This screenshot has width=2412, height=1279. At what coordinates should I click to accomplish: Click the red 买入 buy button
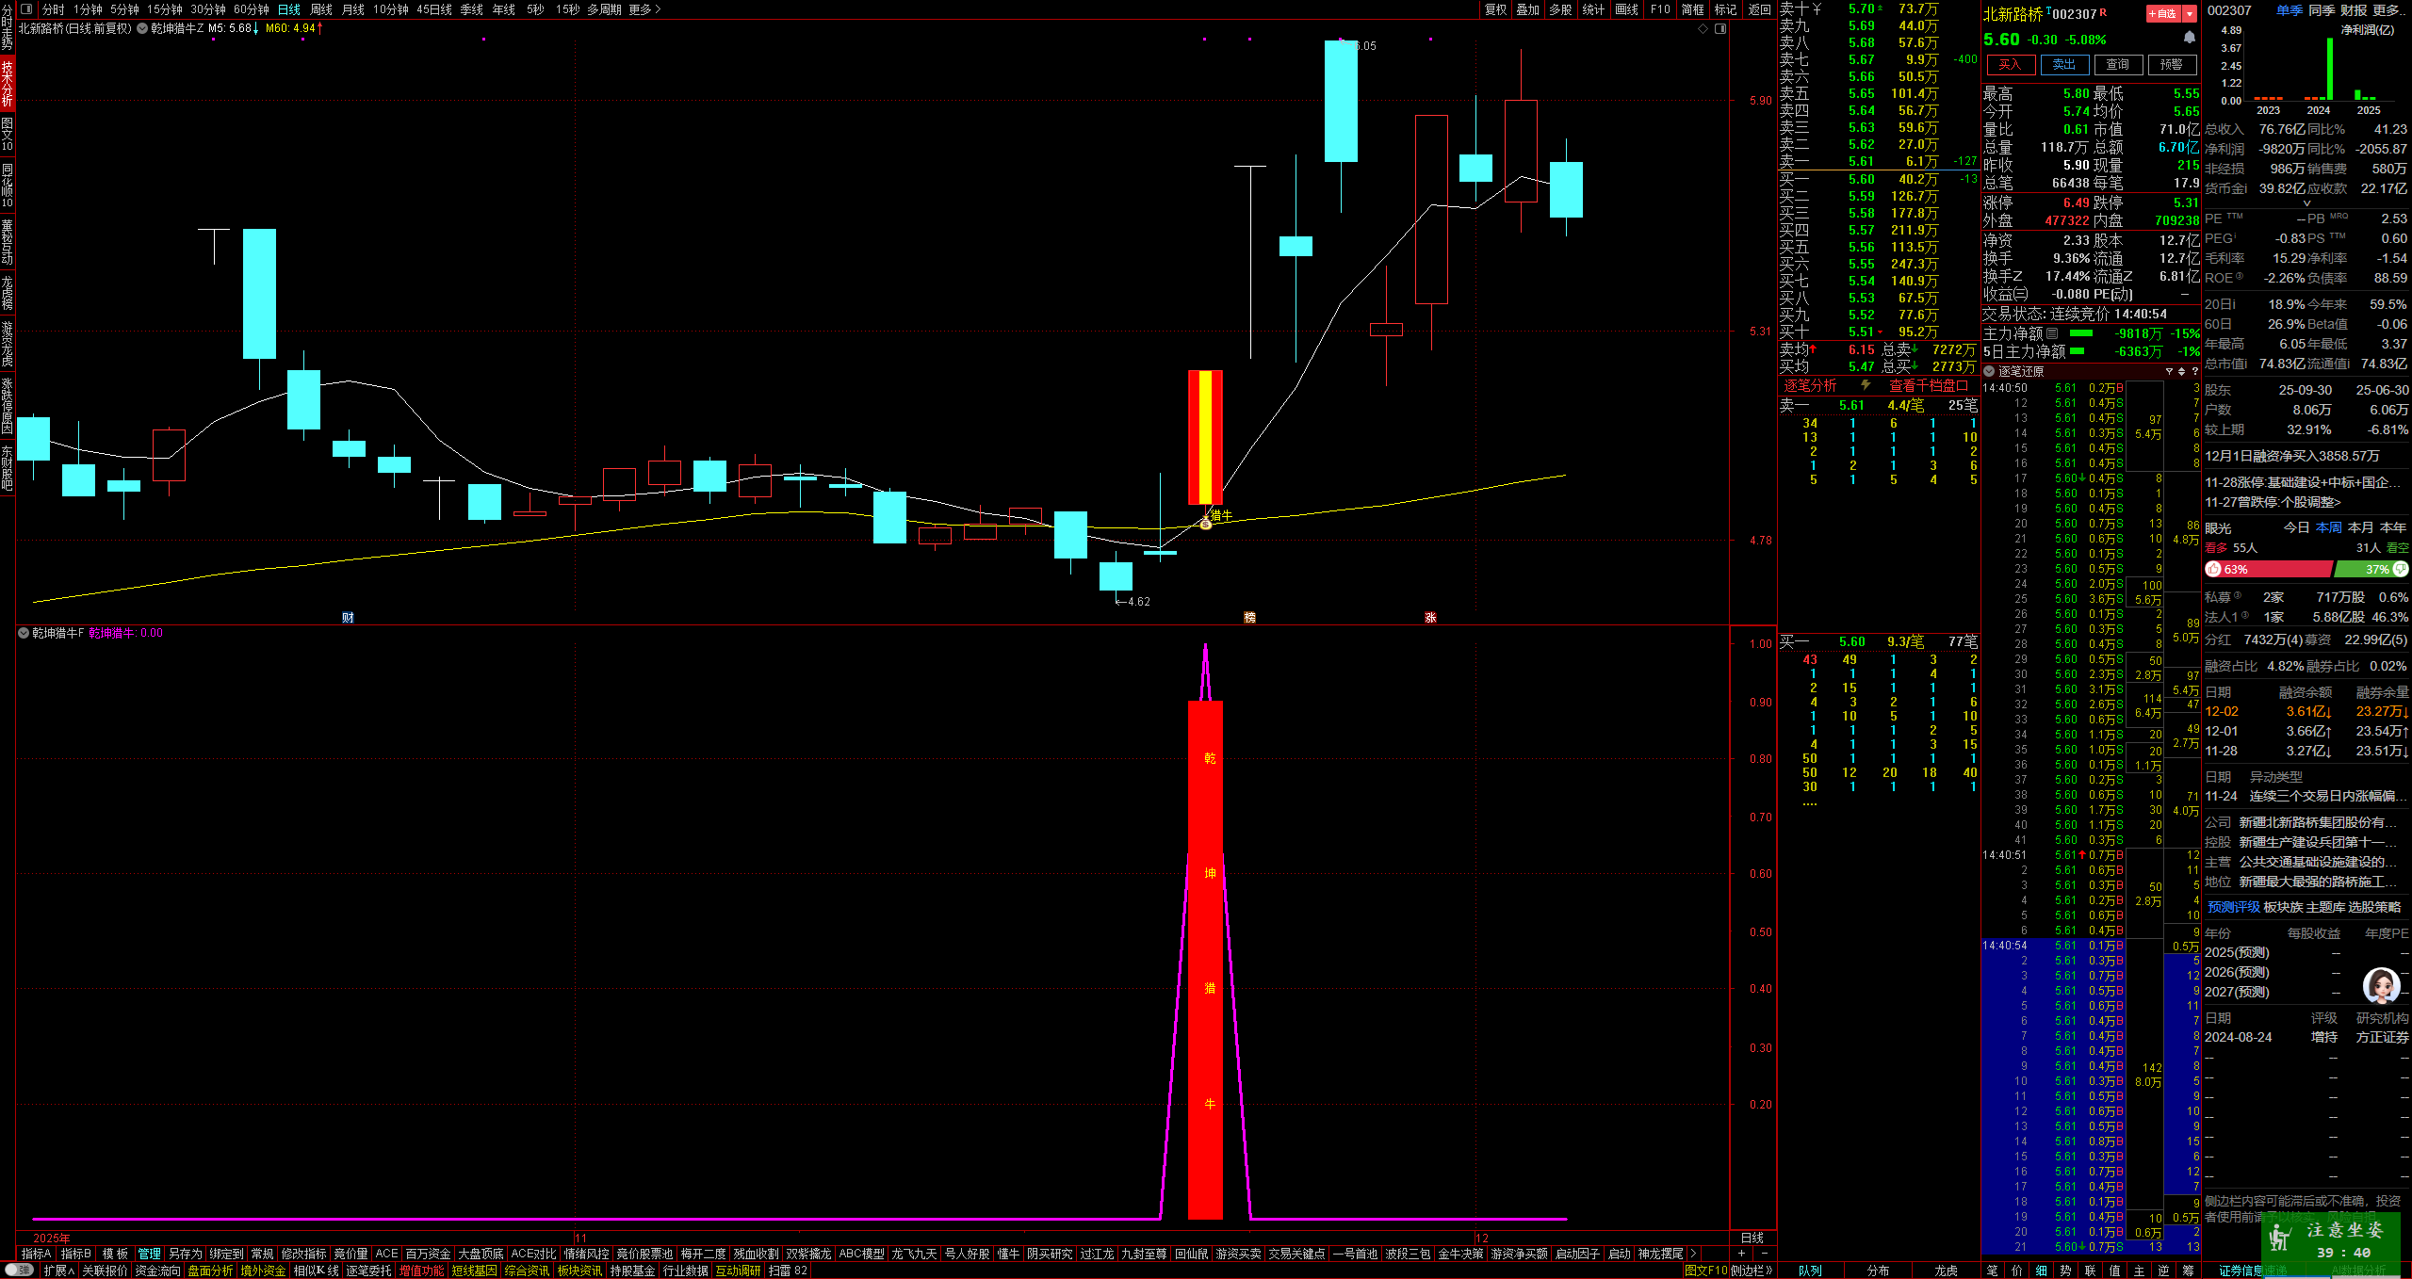[x=2010, y=64]
